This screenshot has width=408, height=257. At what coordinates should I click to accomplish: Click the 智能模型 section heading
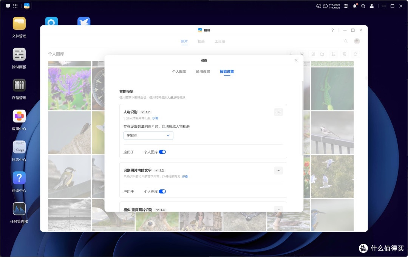127,91
